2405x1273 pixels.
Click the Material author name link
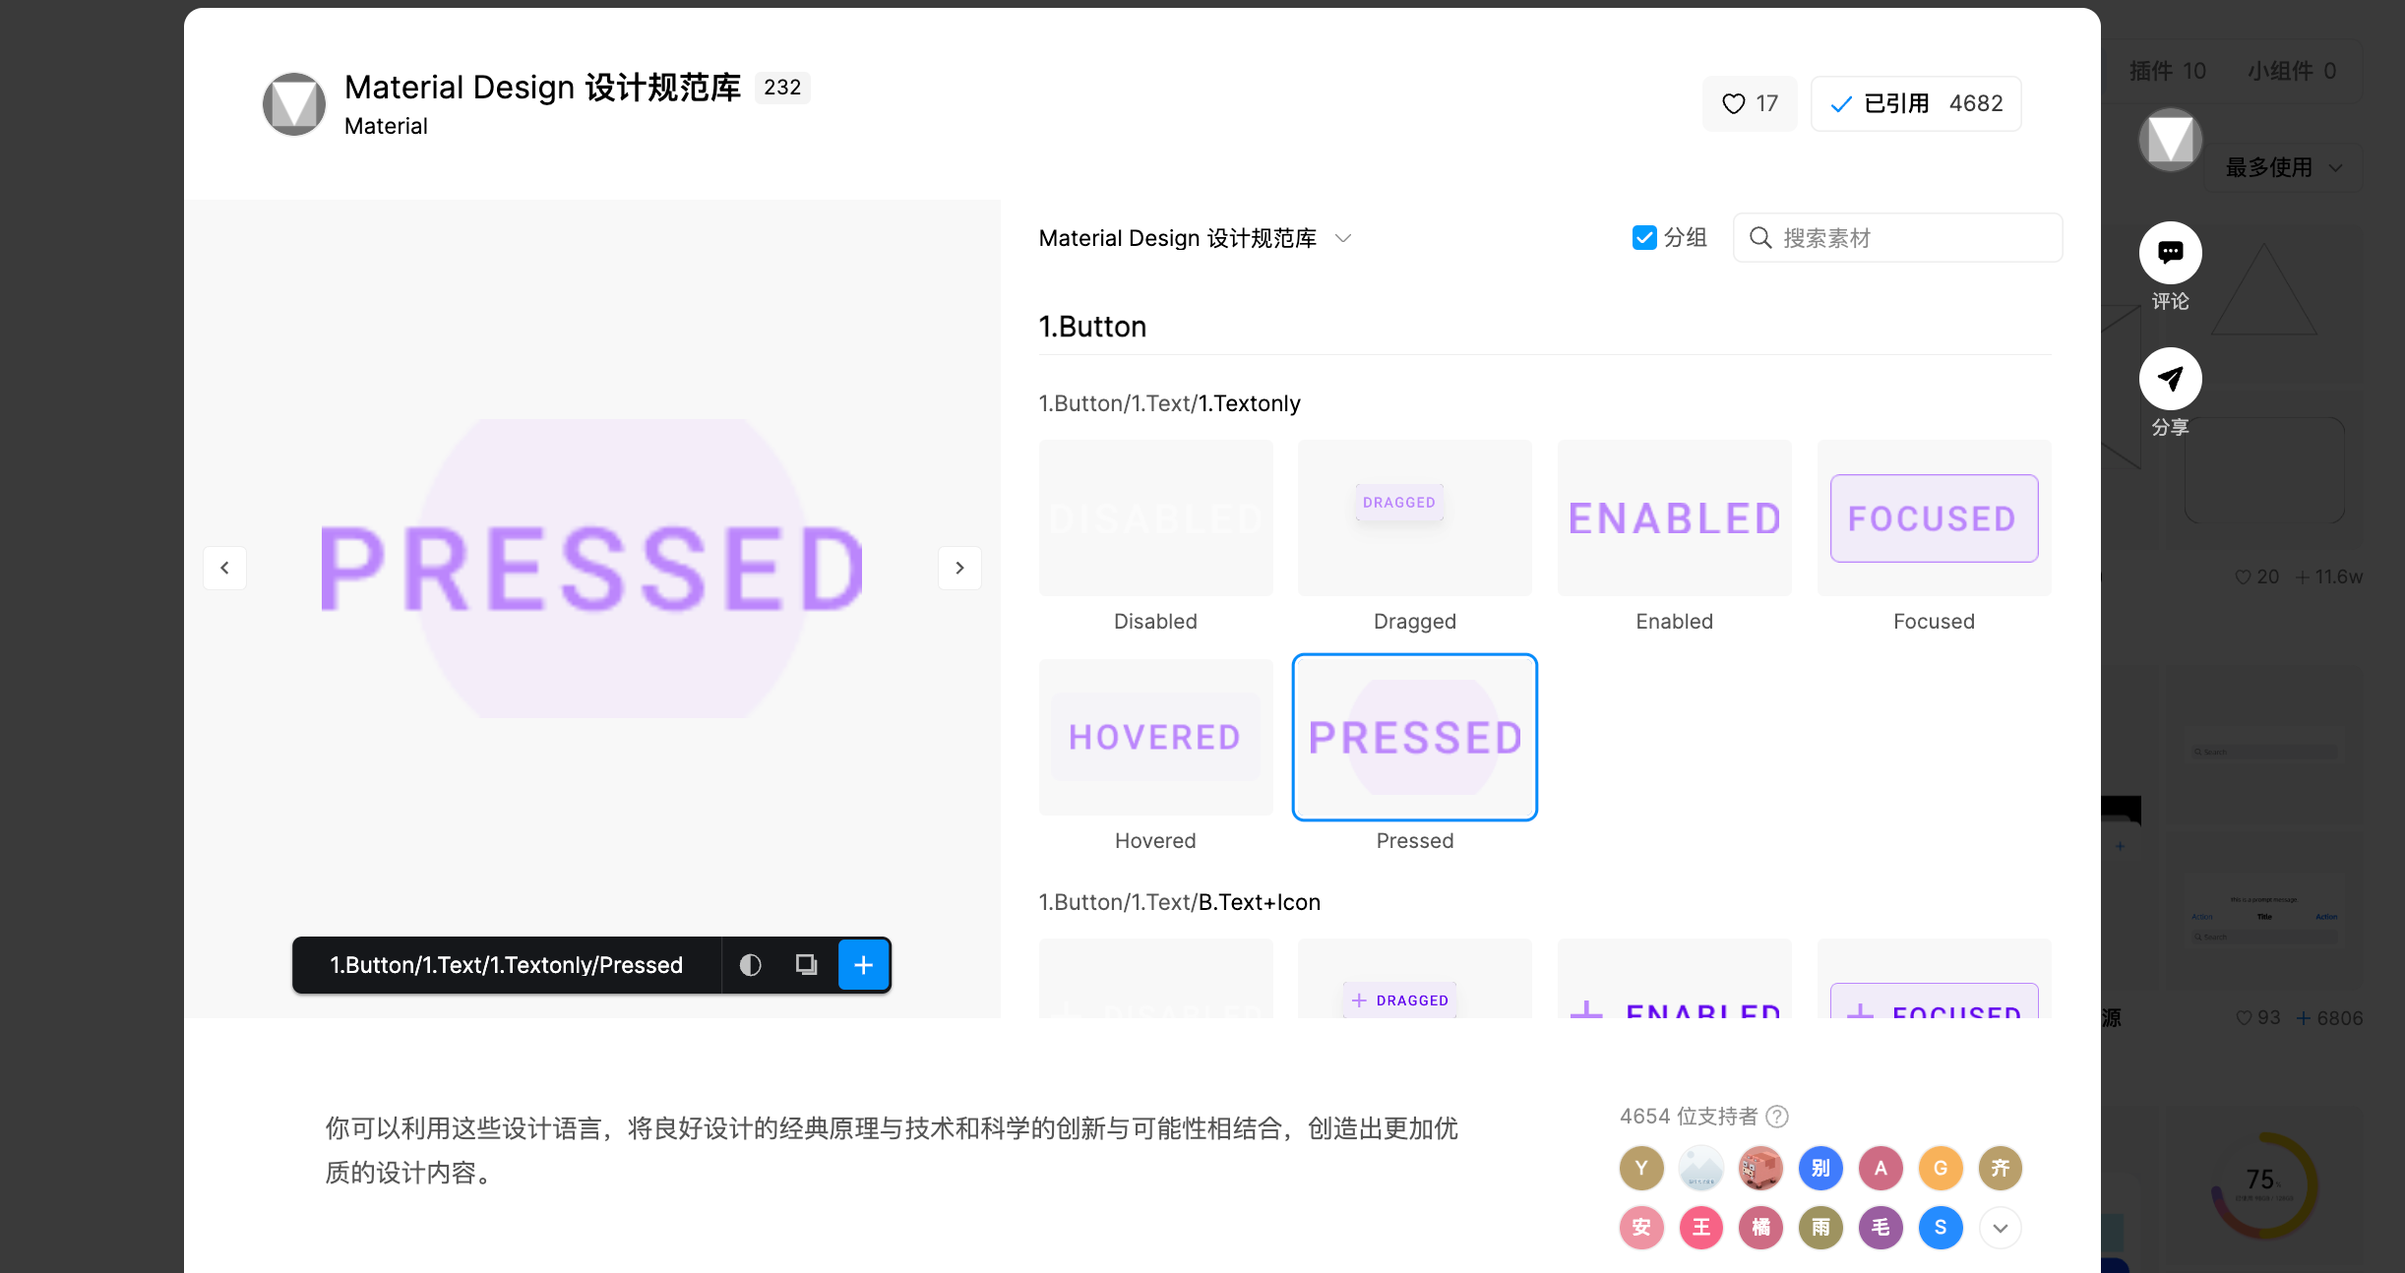click(386, 126)
